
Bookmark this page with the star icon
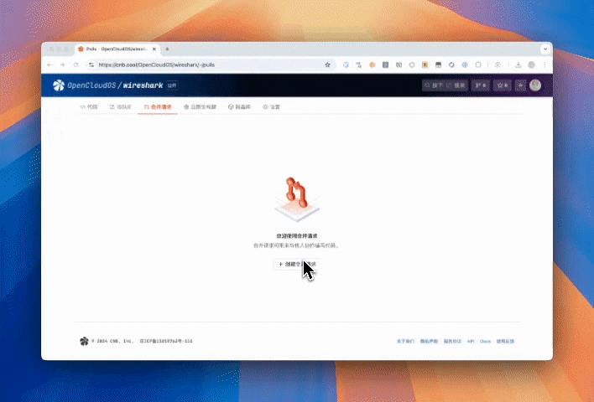click(x=328, y=64)
